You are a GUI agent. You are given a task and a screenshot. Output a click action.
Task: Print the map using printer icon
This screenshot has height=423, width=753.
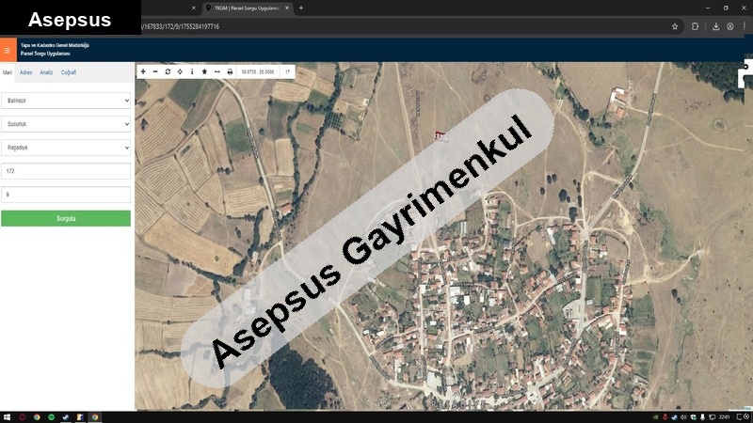[x=230, y=71]
